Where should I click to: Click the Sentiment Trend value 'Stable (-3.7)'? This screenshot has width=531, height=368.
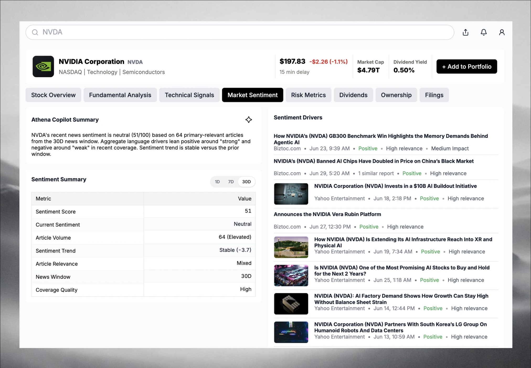point(235,250)
